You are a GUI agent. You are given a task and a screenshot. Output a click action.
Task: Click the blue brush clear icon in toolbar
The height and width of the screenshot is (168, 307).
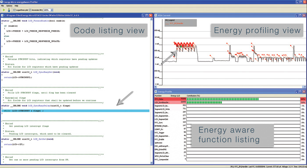pos(9,10)
